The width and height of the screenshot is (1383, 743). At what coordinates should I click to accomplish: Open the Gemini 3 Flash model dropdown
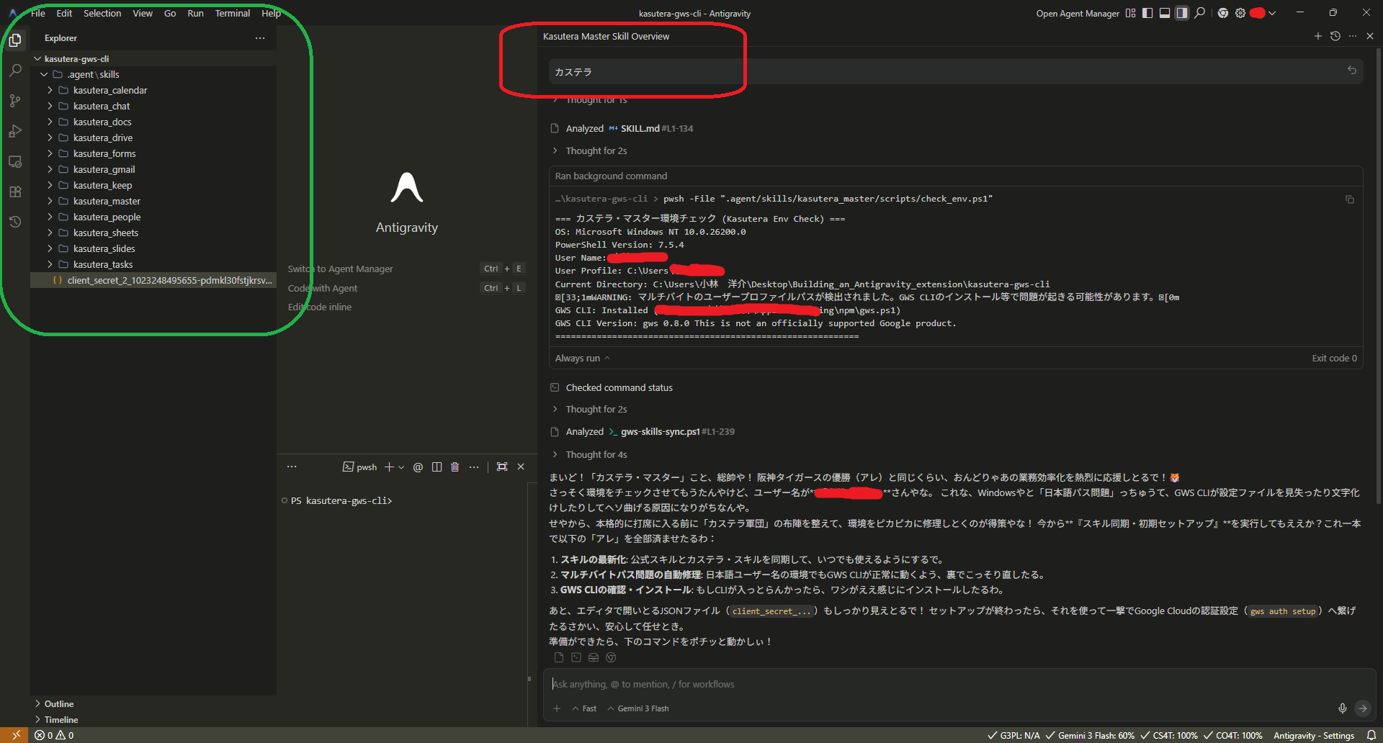pyautogui.click(x=638, y=708)
